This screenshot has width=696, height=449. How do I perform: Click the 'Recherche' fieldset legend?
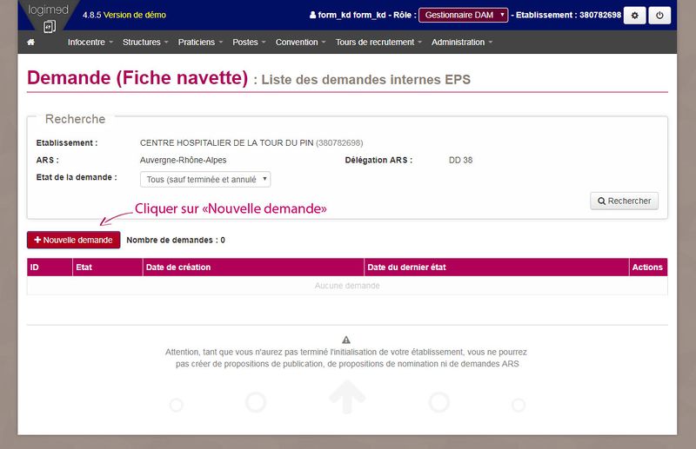pos(76,119)
